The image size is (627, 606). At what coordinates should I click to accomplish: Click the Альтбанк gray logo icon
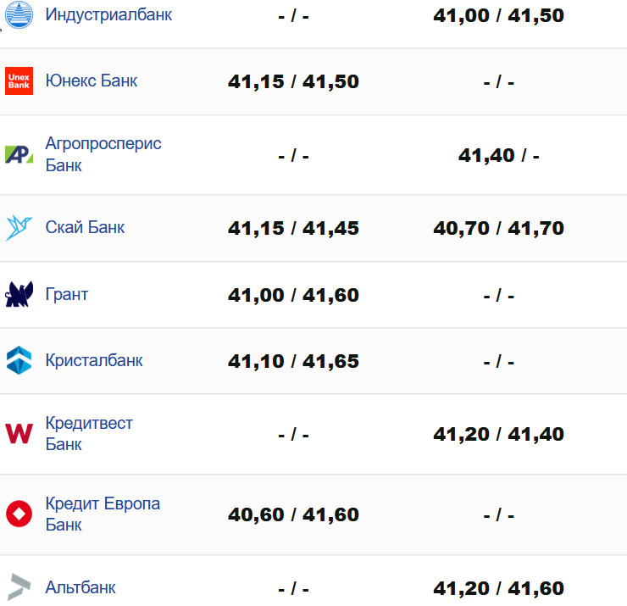(x=19, y=587)
